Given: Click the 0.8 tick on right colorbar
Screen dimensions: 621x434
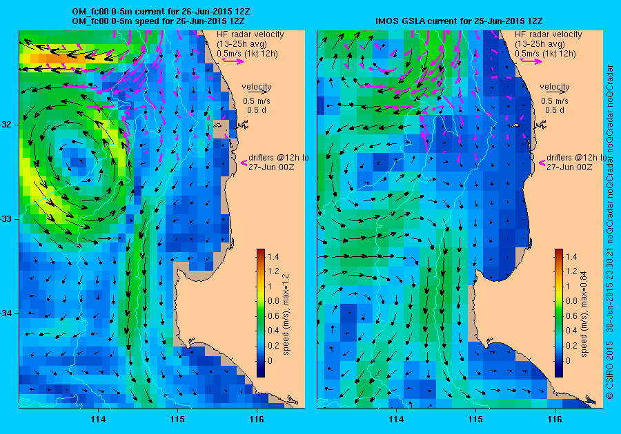Looking at the screenshot, I should click(571, 301).
